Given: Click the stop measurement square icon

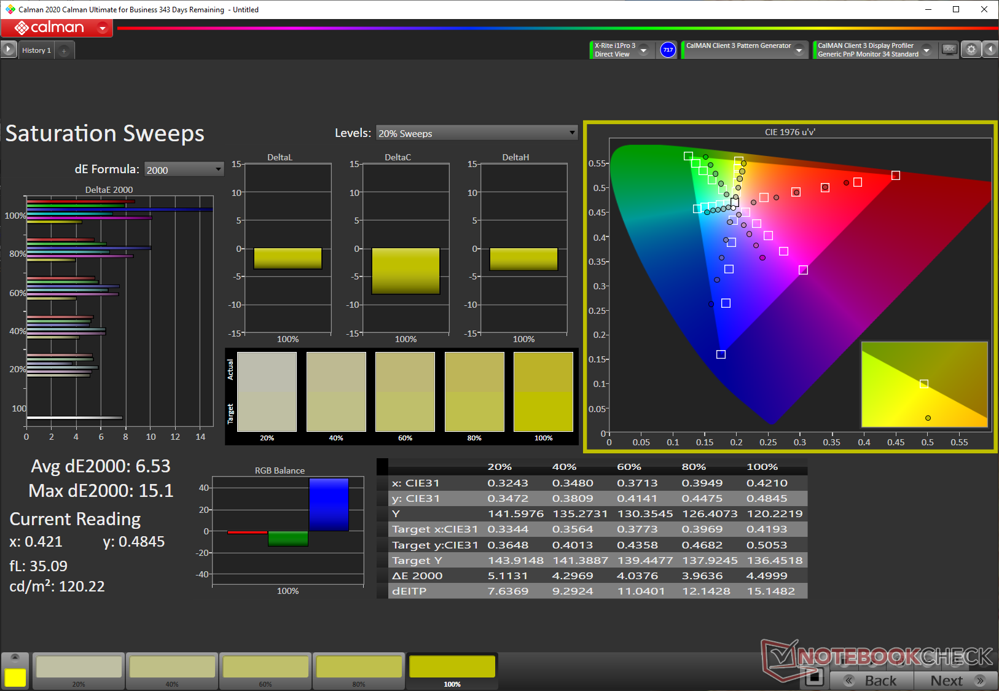Looking at the screenshot, I should pos(815,677).
